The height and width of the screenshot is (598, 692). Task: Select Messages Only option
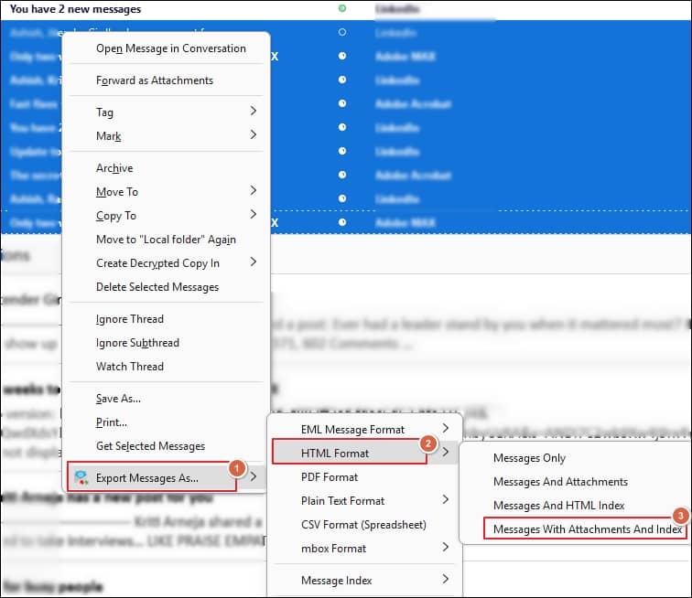click(x=529, y=458)
